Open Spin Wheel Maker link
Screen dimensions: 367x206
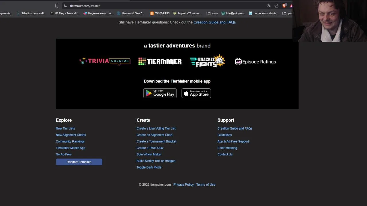149,154
